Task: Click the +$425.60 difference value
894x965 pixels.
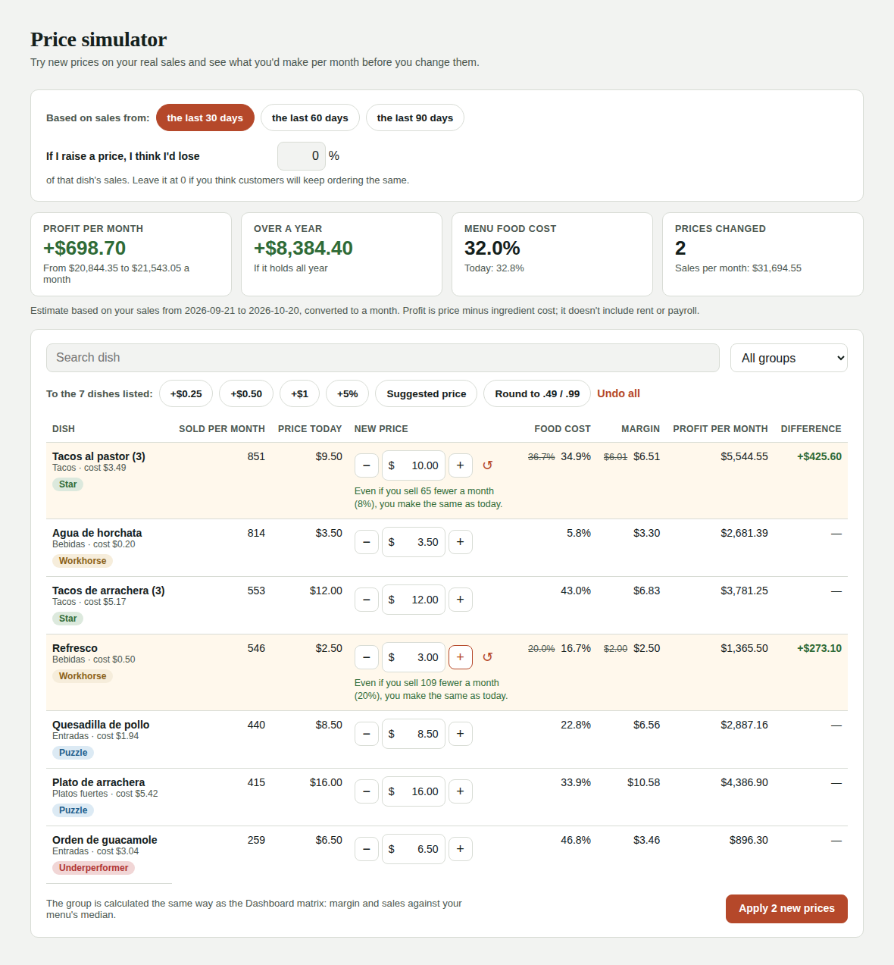Action: tap(819, 456)
